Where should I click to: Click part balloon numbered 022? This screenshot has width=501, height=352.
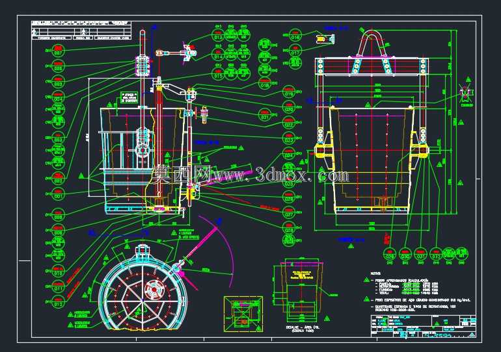point(289,123)
